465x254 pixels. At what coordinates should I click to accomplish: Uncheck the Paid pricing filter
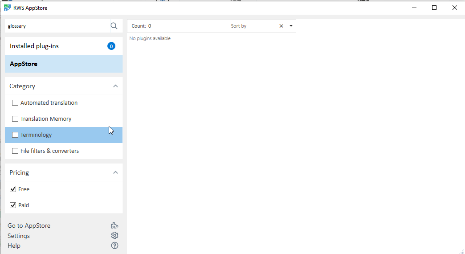pos(13,205)
